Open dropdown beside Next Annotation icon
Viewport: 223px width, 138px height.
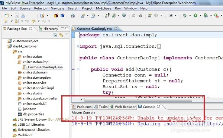click(x=12, y=21)
